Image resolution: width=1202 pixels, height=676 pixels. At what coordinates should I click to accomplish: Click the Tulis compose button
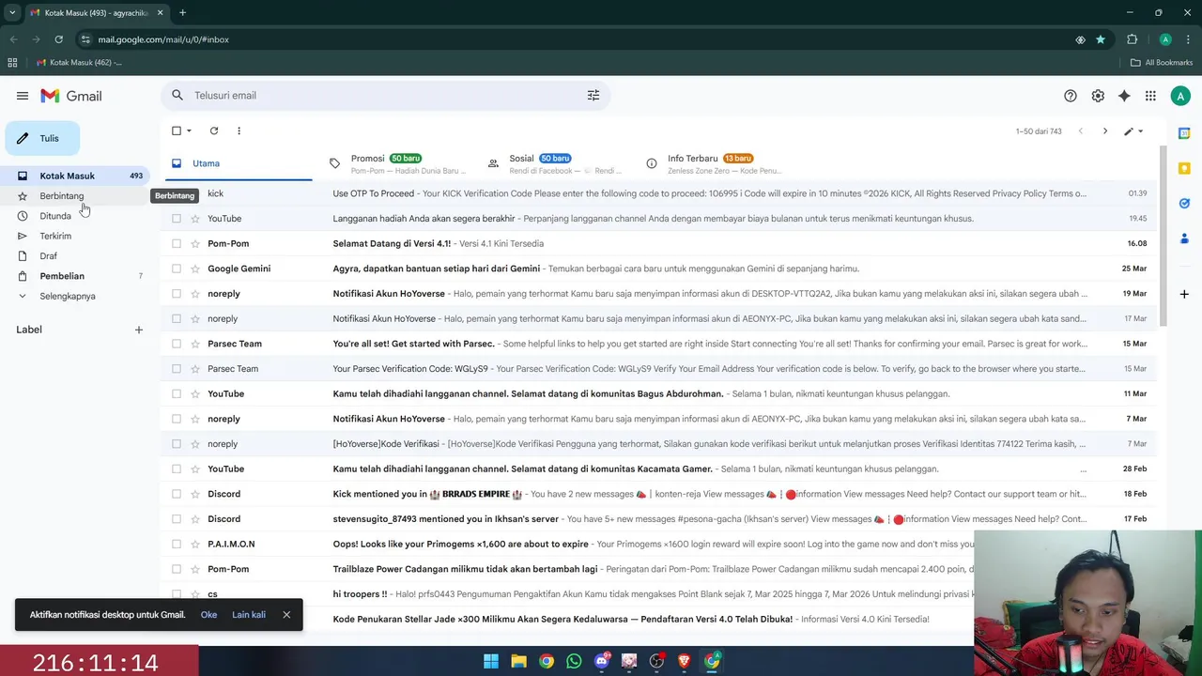[42, 138]
